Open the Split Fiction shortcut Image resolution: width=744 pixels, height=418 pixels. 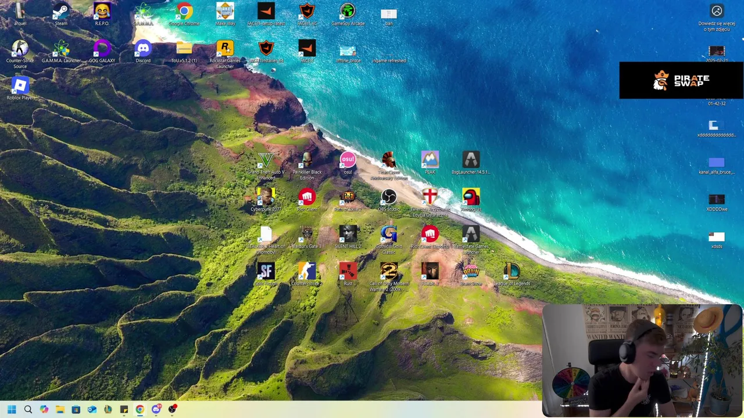point(266,275)
